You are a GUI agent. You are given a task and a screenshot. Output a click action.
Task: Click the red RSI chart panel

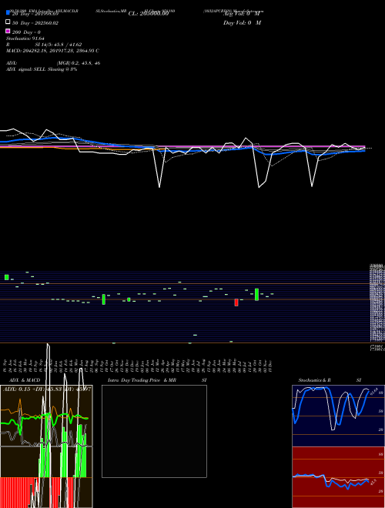coord(338,477)
